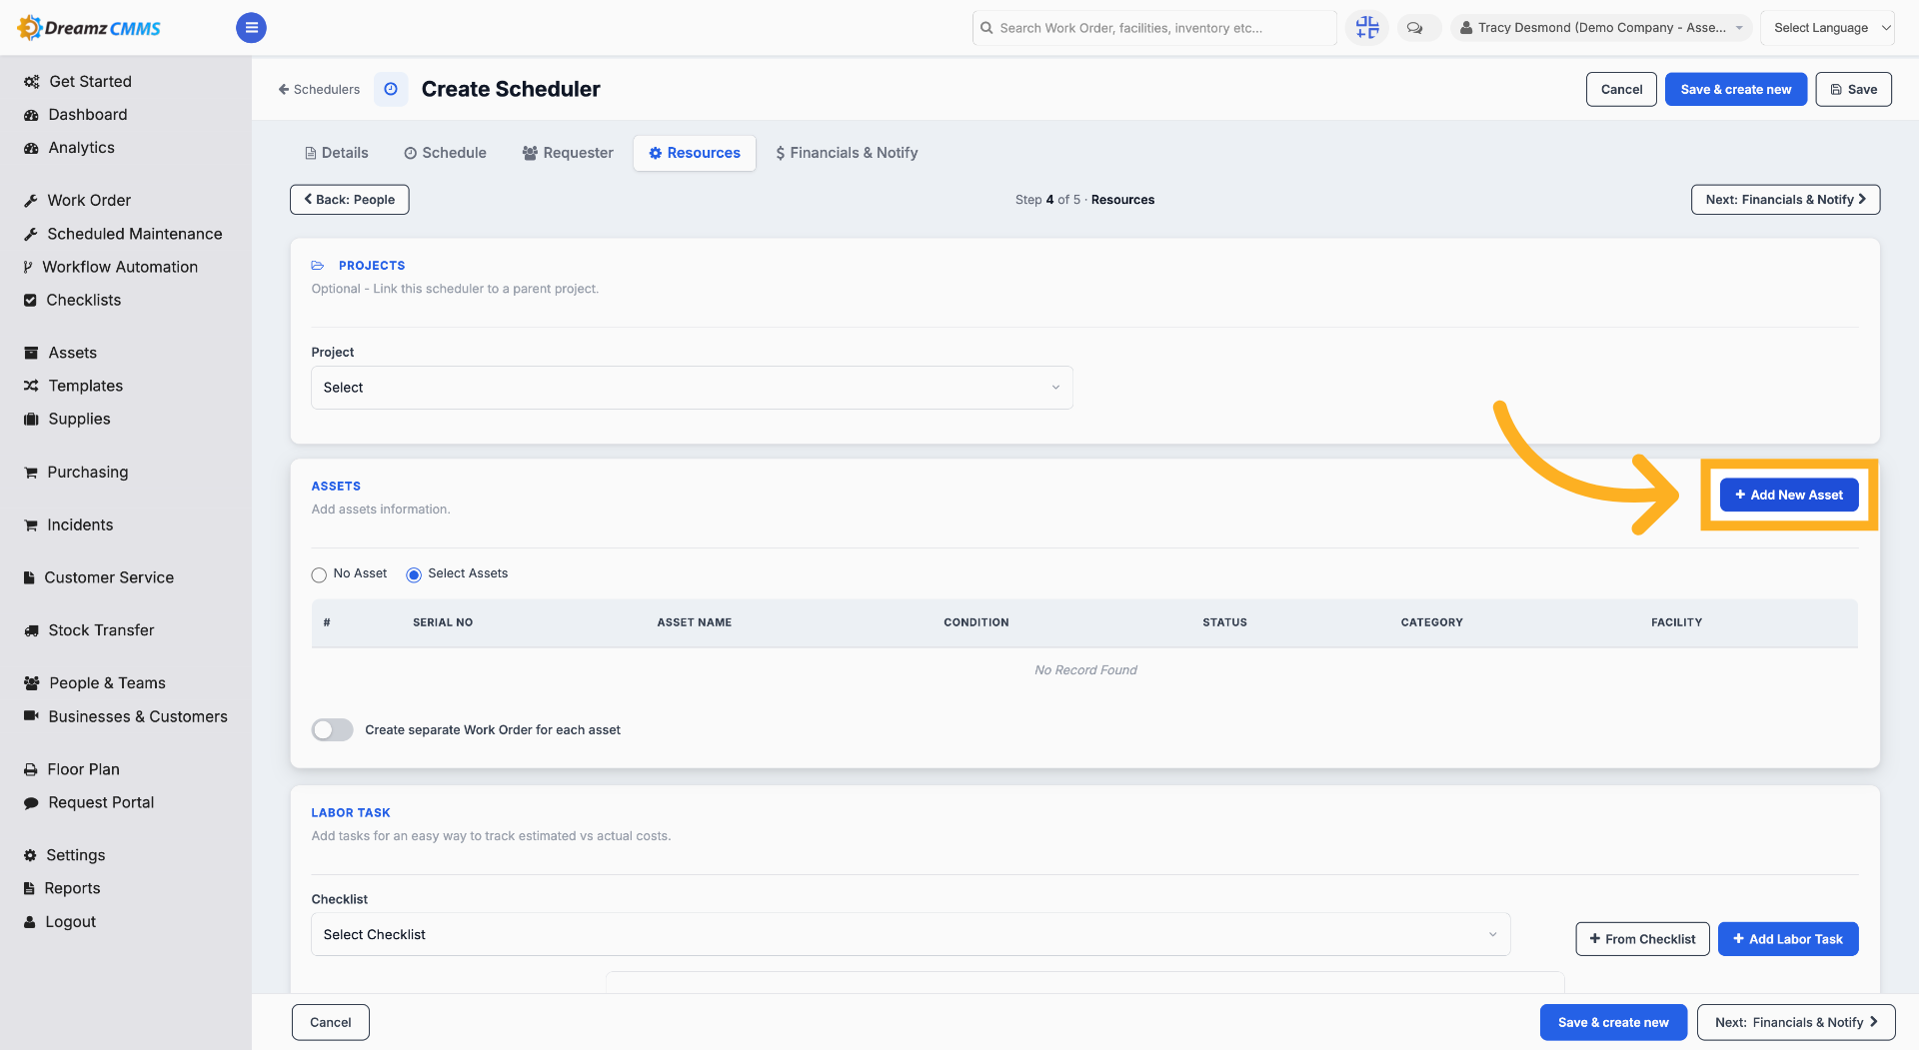Click the quick-scan icon beside search bar
Image resolution: width=1919 pixels, height=1050 pixels.
pyautogui.click(x=1366, y=28)
